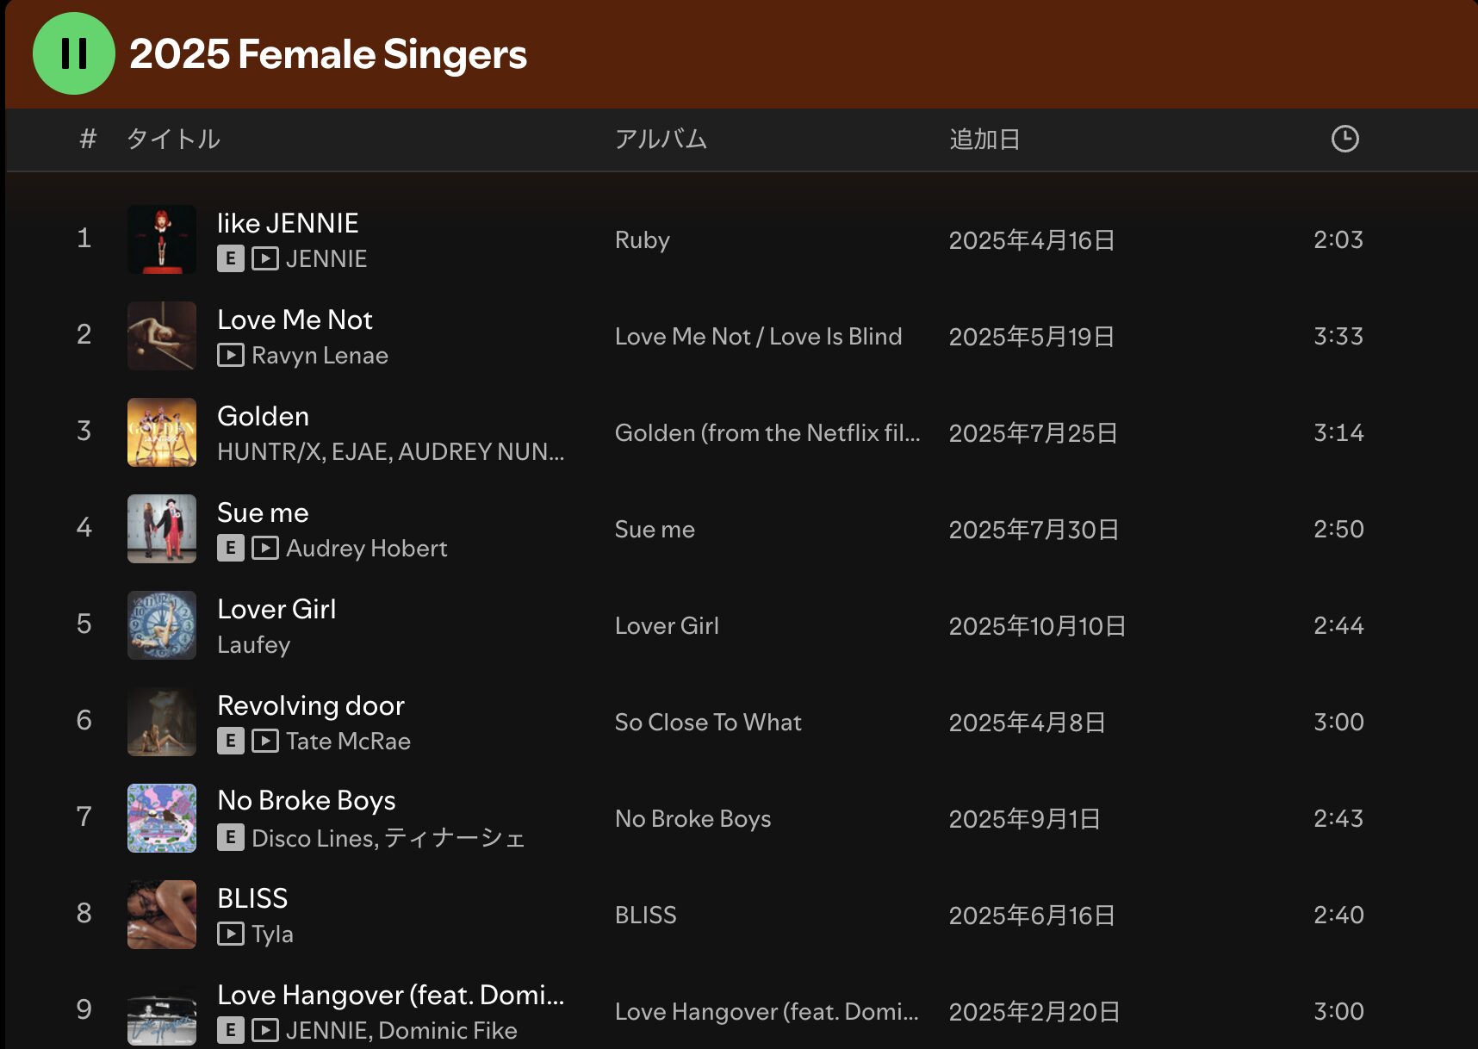The image size is (1478, 1049).
Task: Click the video icon beside Tate McRae
Action: click(265, 741)
